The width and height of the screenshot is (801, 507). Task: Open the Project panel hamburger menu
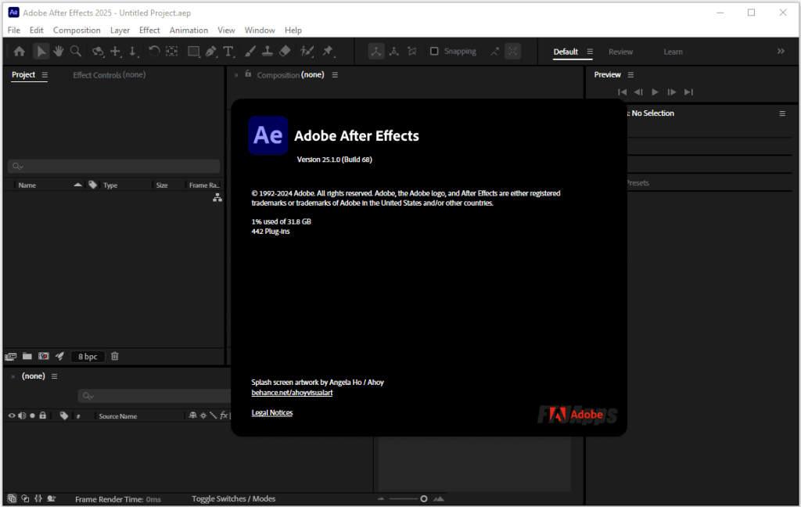(45, 75)
